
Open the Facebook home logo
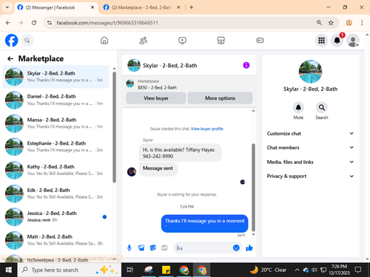[x=12, y=41]
